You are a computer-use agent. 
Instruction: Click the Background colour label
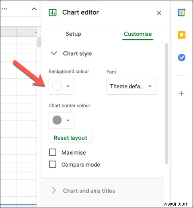pos(69,71)
